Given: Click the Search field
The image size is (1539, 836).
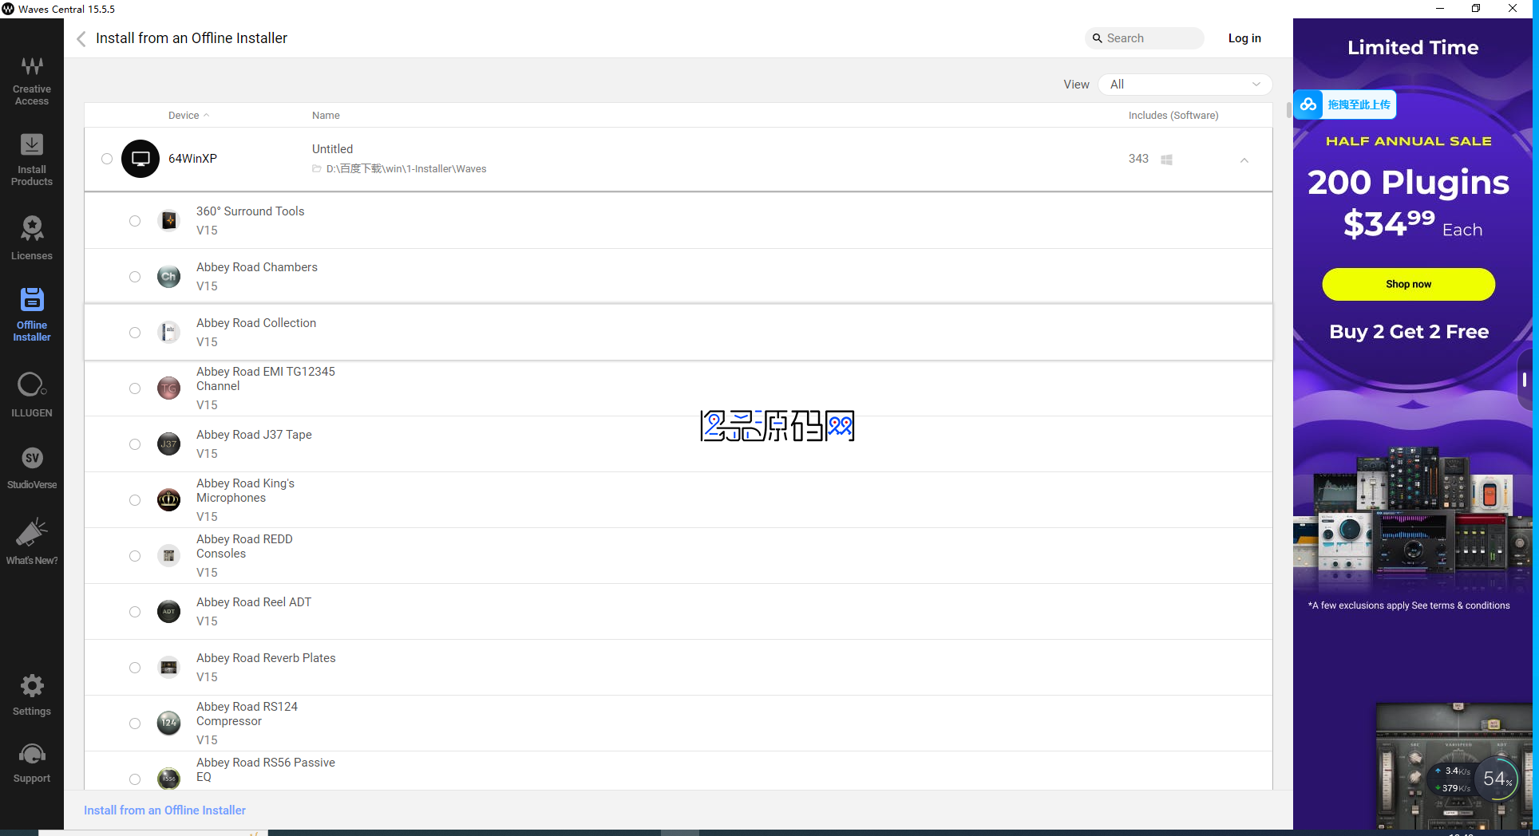Looking at the screenshot, I should coord(1145,38).
